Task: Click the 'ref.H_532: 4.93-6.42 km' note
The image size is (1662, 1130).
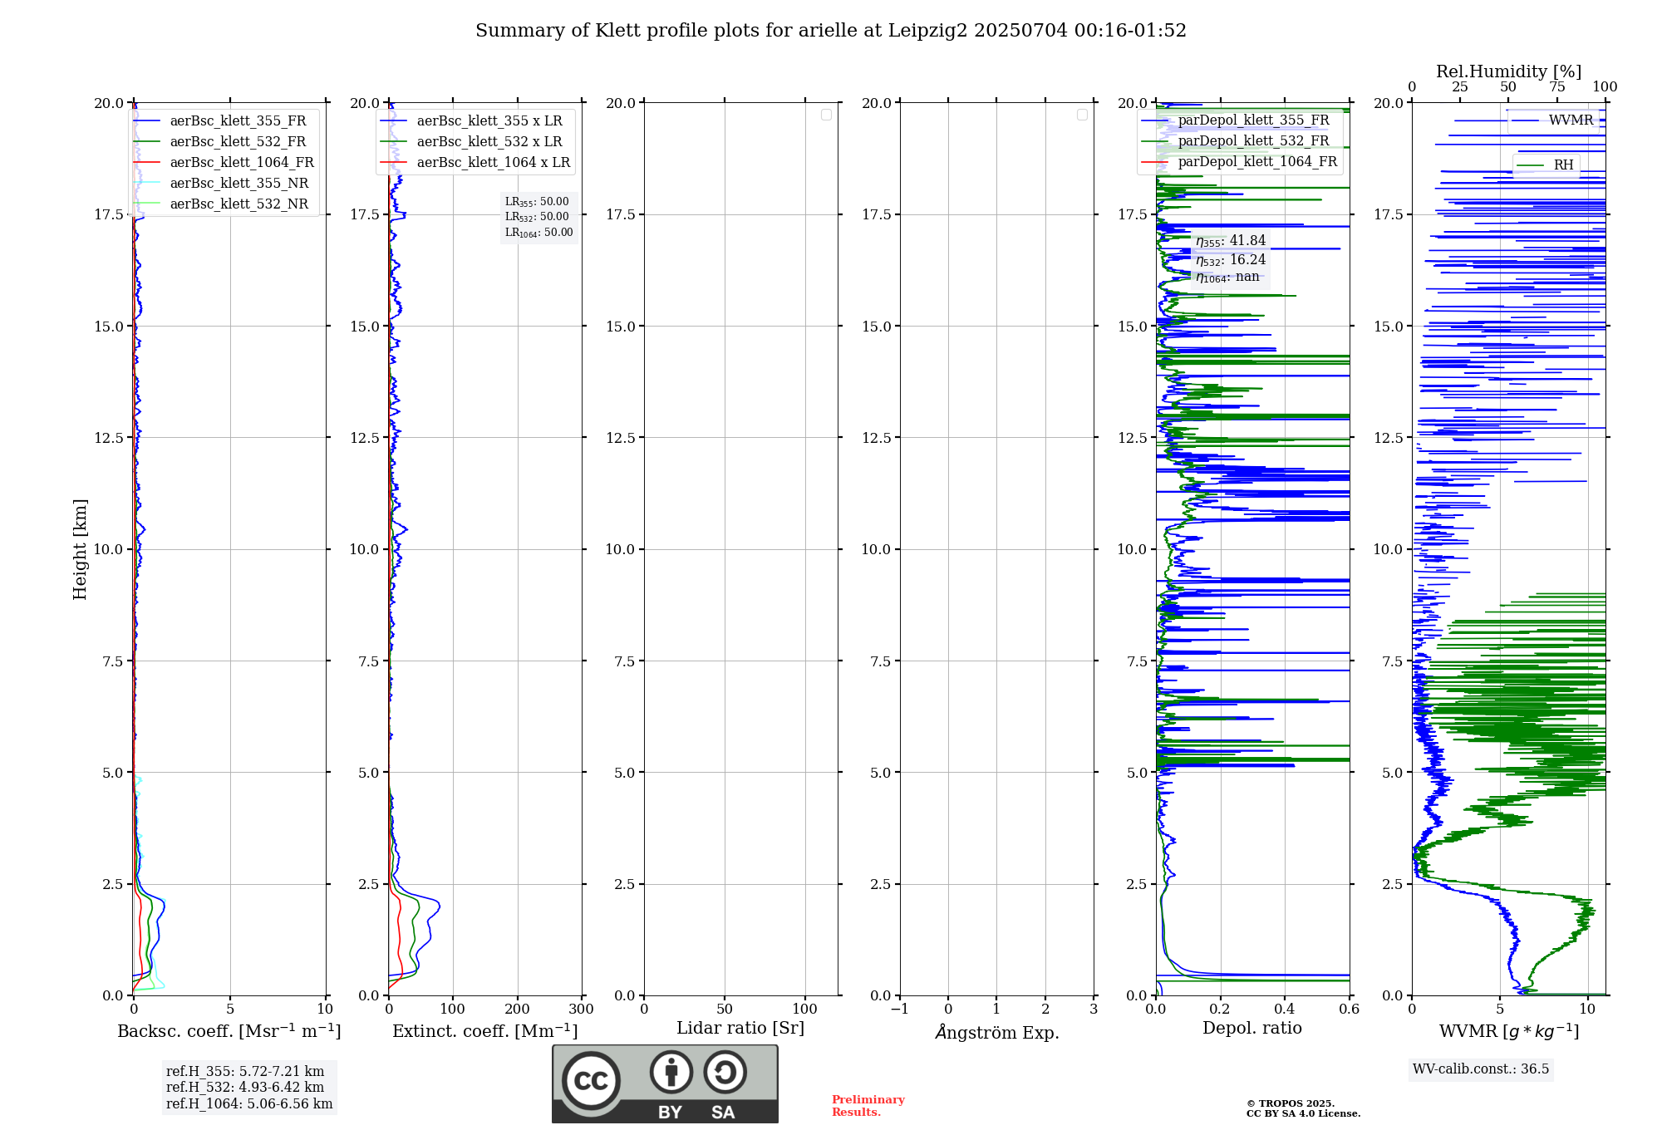Action: pyautogui.click(x=245, y=1088)
